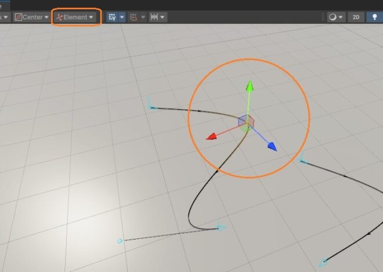Expand the grid visibility options arrow
The image size is (383, 272).
(x=122, y=17)
